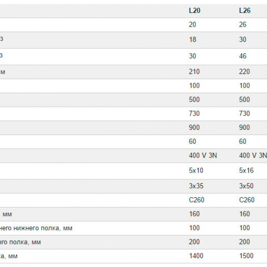Click the 5x16 cell in L26 column
Screen dimensions: 267x267
[246, 170]
